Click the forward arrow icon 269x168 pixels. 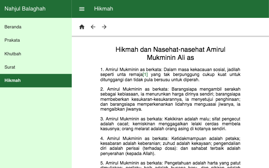104,27
